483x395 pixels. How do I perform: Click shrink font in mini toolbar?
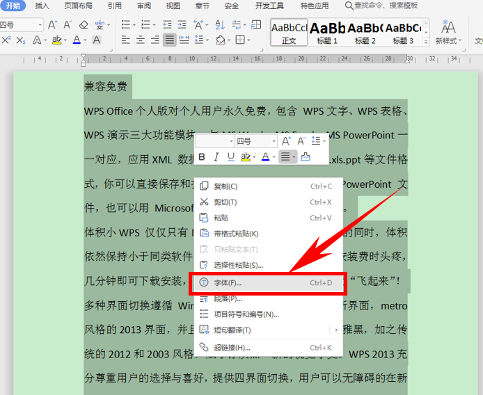click(301, 141)
